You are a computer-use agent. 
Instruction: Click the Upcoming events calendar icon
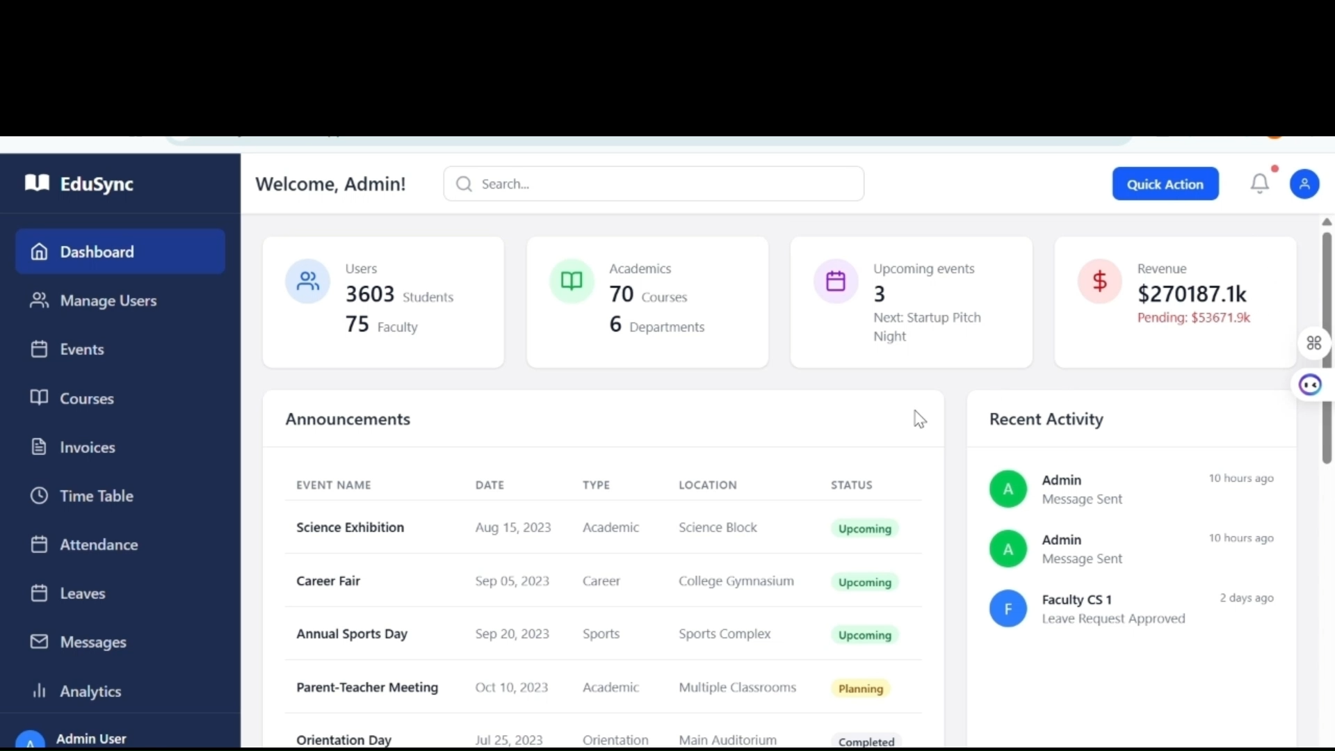(x=835, y=282)
